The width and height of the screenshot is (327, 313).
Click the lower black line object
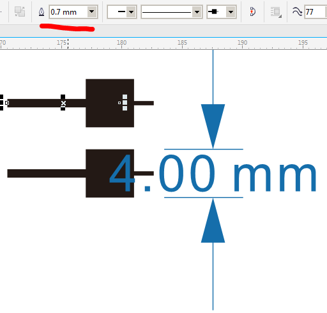[47, 173]
